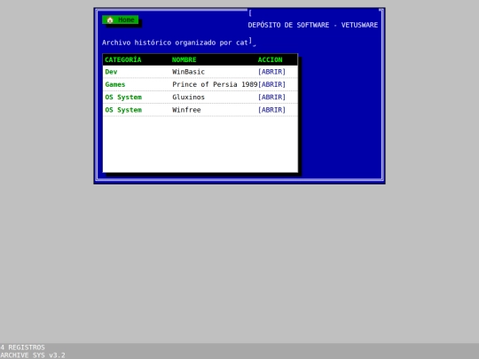Open the Gluxinos entry via ABRIR
Screen dimensions: 479x359
[271, 98]
